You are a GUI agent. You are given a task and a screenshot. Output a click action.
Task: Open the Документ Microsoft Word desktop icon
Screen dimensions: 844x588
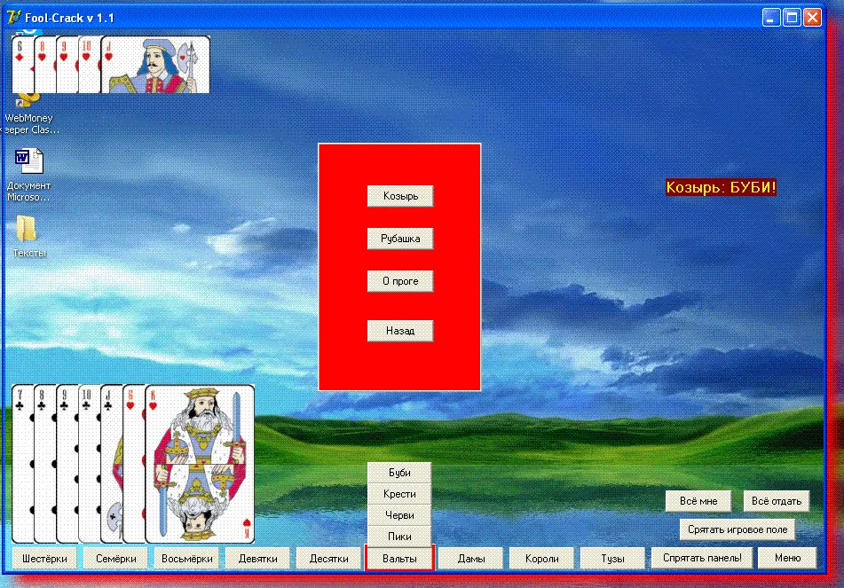tap(28, 175)
